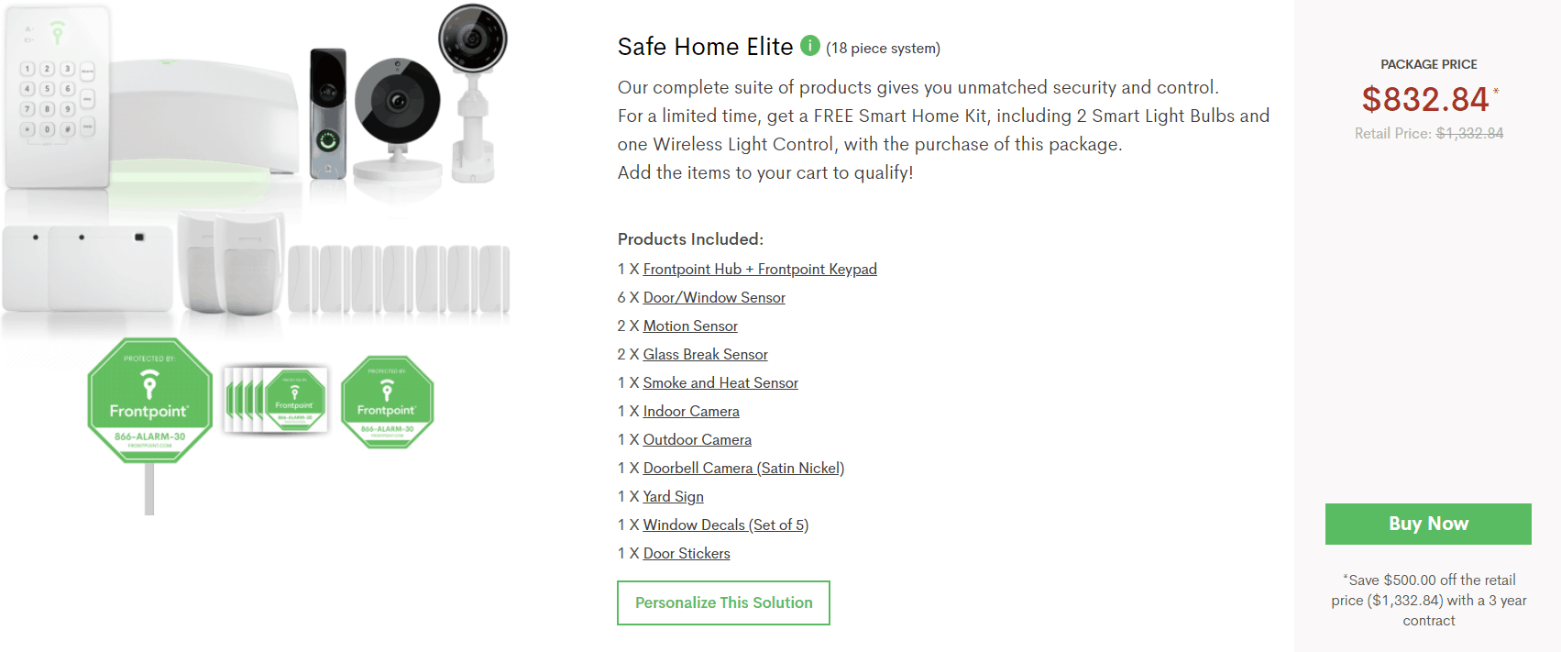Click the green info icon beside Safe Home Elite
This screenshot has width=1561, height=652.
tap(809, 45)
